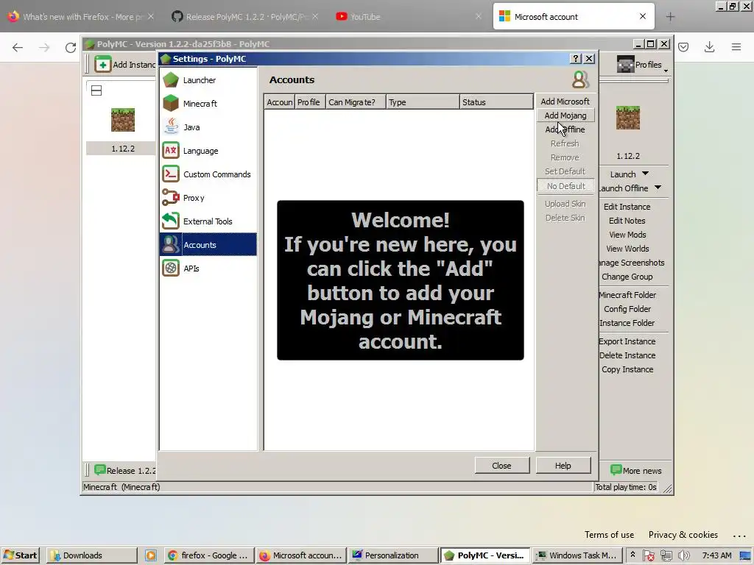The image size is (754, 565).
Task: Open the External Tools settings page
Action: click(208, 221)
